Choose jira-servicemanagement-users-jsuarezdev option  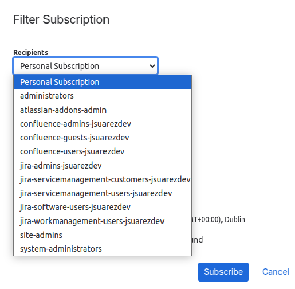click(x=103, y=193)
